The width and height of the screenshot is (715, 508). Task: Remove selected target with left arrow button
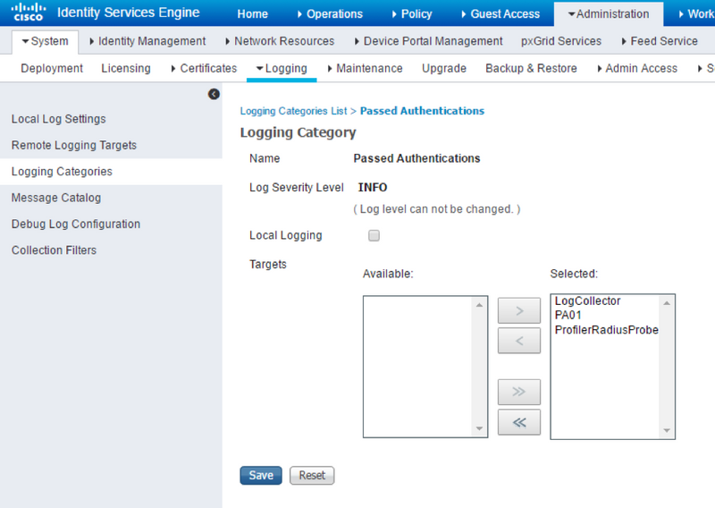(x=519, y=340)
